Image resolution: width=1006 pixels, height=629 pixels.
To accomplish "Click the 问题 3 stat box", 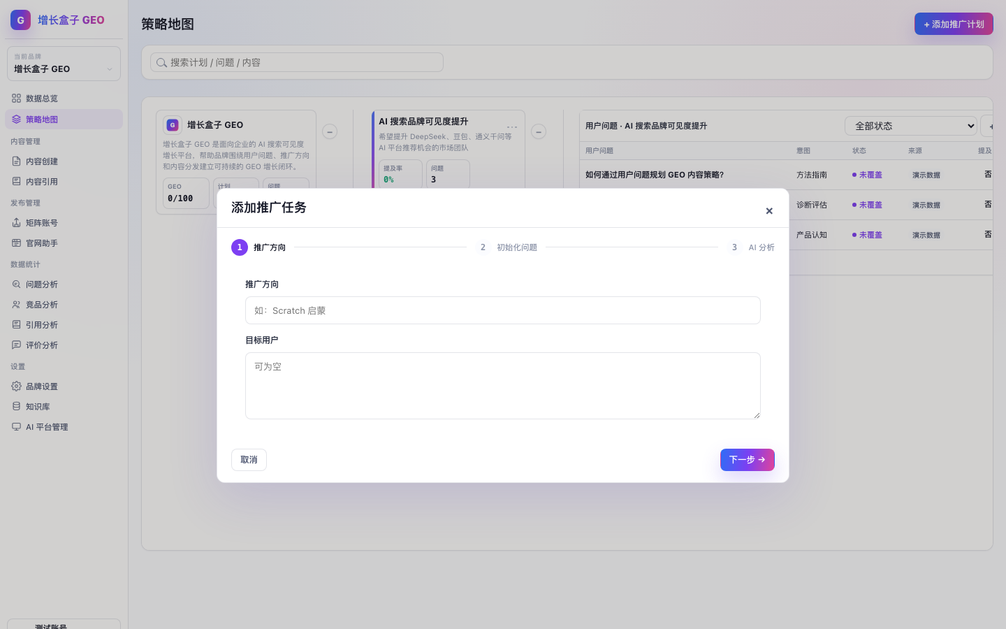I will pyautogui.click(x=448, y=174).
